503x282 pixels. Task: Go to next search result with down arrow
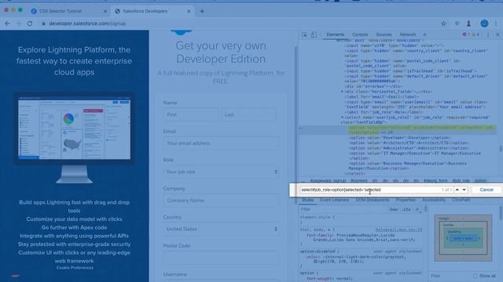pyautogui.click(x=464, y=190)
